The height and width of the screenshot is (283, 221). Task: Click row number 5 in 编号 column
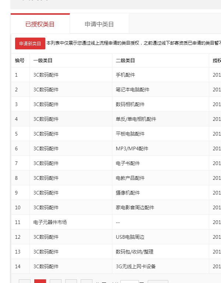tap(17, 134)
